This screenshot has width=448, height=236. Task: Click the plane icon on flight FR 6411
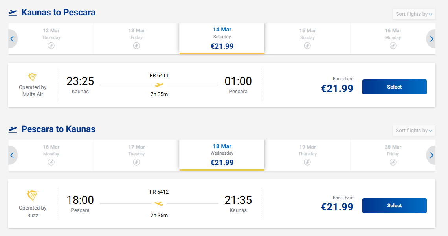[159, 85]
